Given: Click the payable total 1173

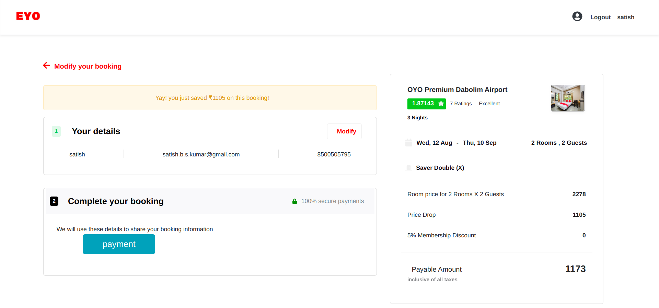Looking at the screenshot, I should pyautogui.click(x=575, y=269).
